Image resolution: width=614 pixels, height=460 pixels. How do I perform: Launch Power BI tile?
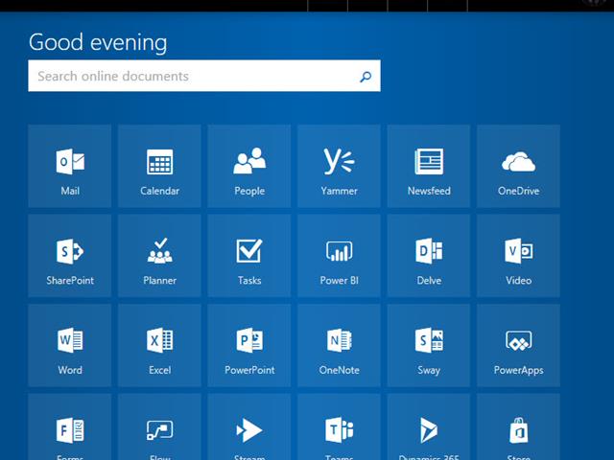point(339,256)
